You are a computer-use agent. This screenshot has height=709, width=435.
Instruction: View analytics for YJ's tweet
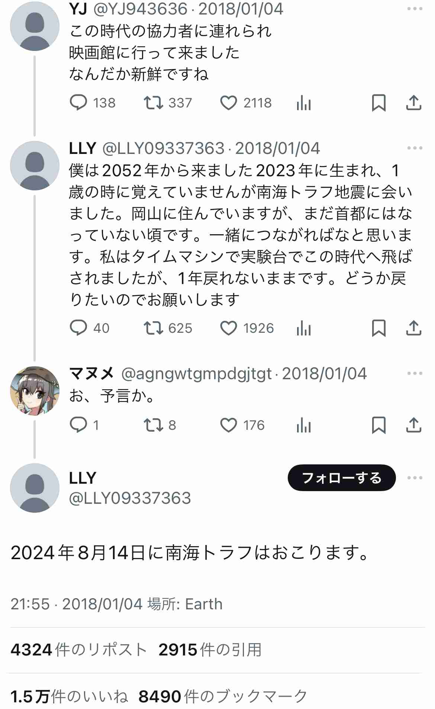[304, 103]
